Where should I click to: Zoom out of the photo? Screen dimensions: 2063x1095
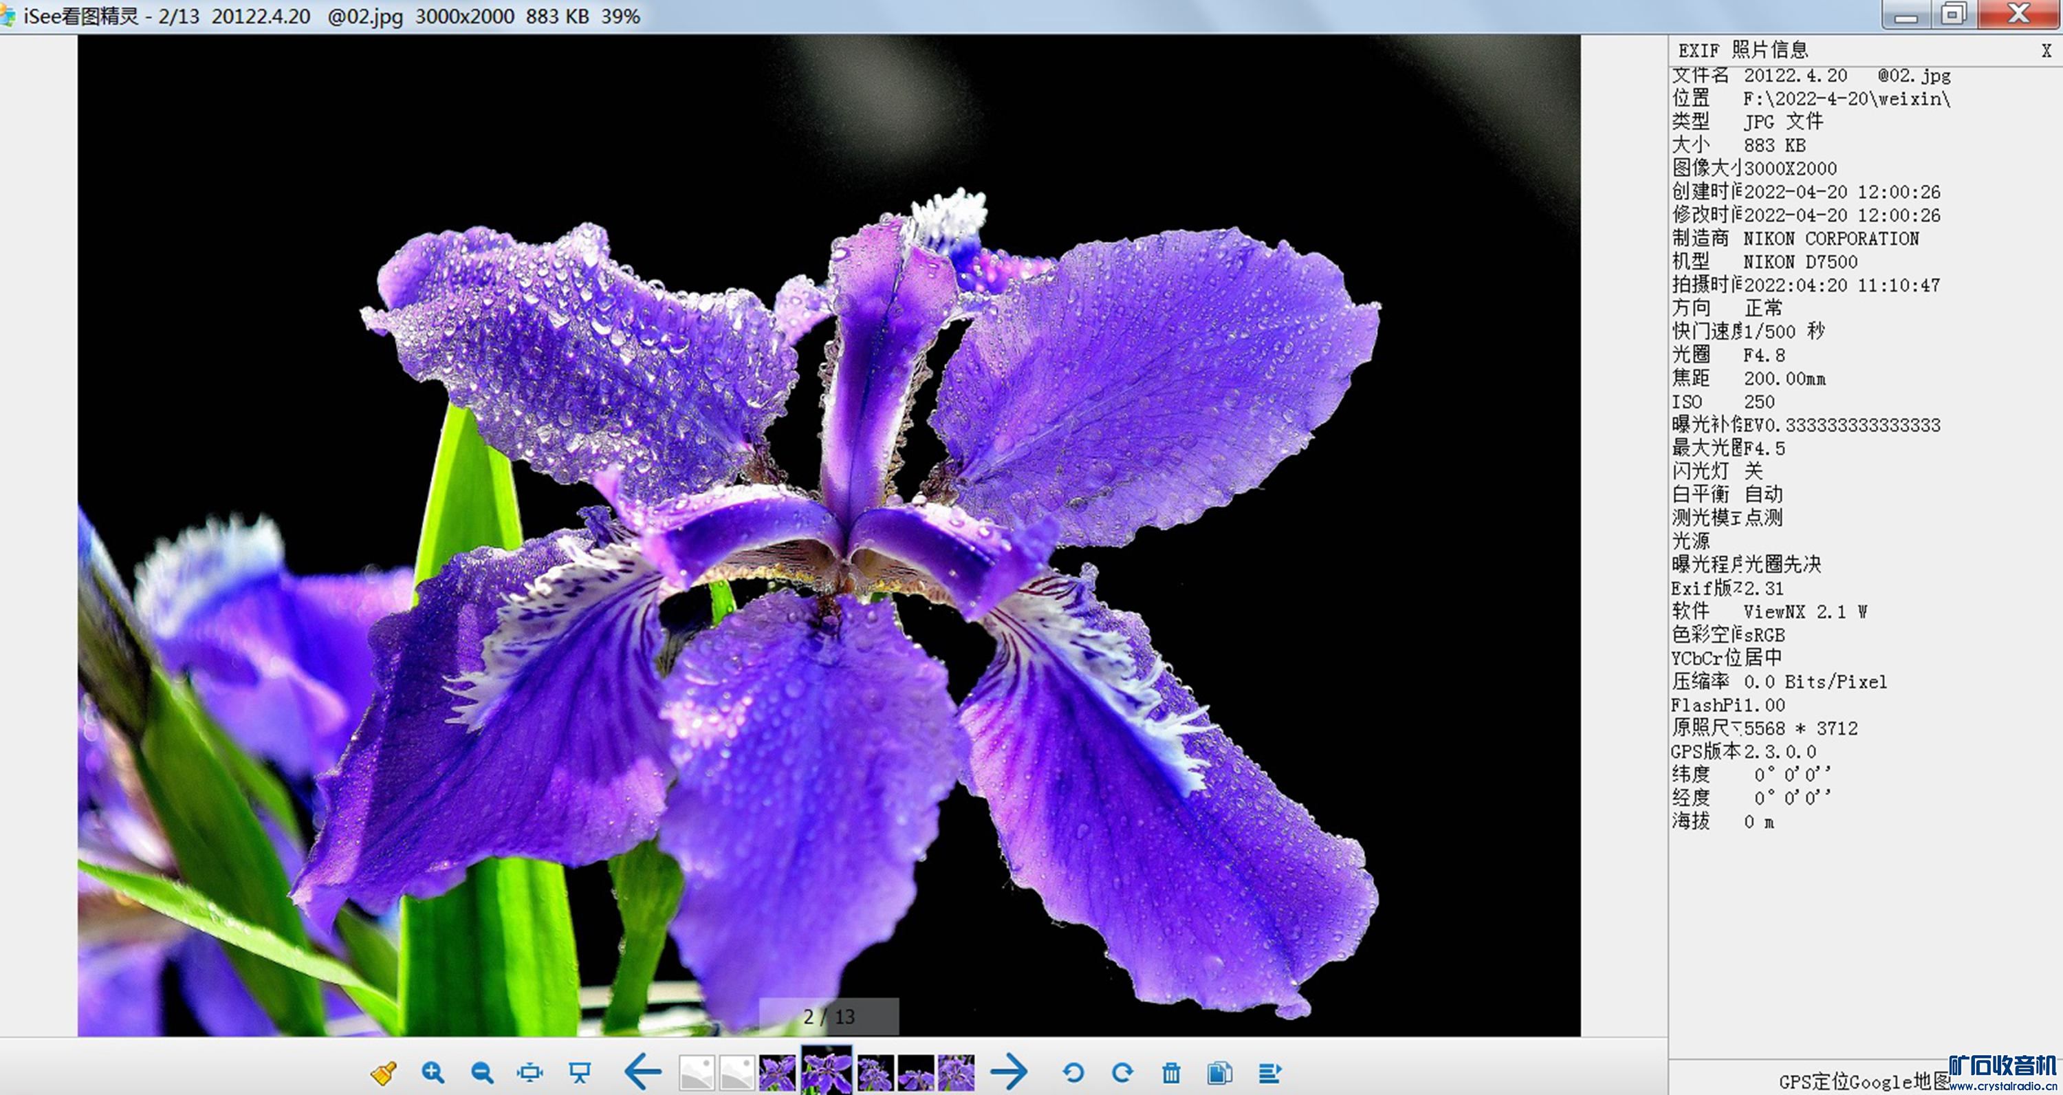click(482, 1072)
